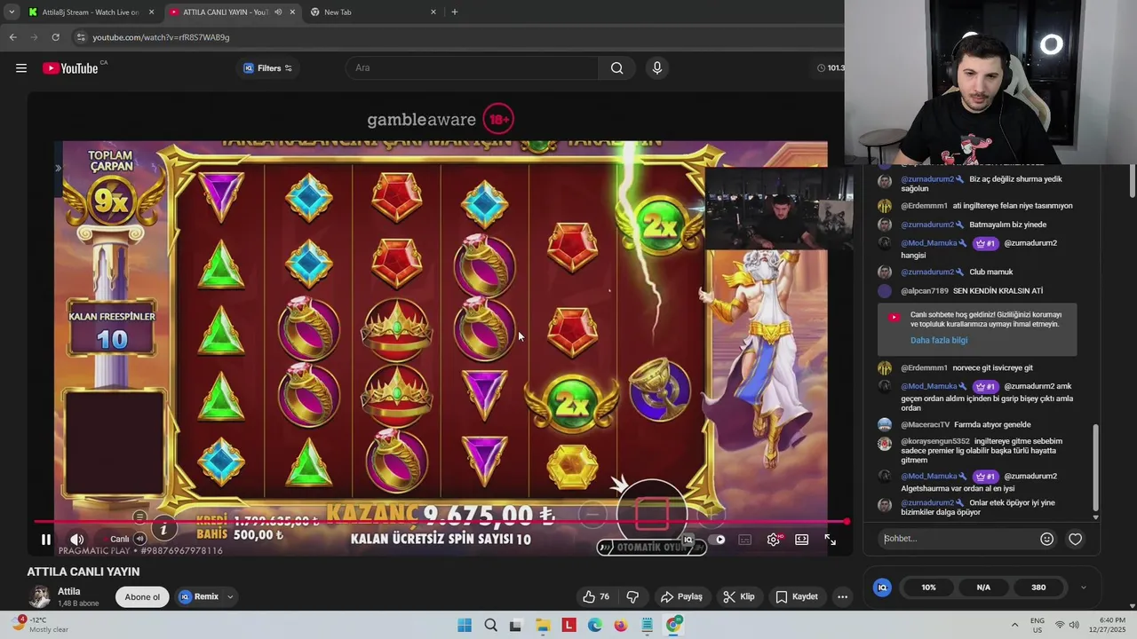Viewport: 1137px width, 639px height.
Task: Like the video with thumbs up
Action: [596, 596]
